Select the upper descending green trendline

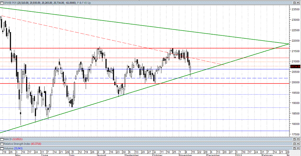coord(147,26)
